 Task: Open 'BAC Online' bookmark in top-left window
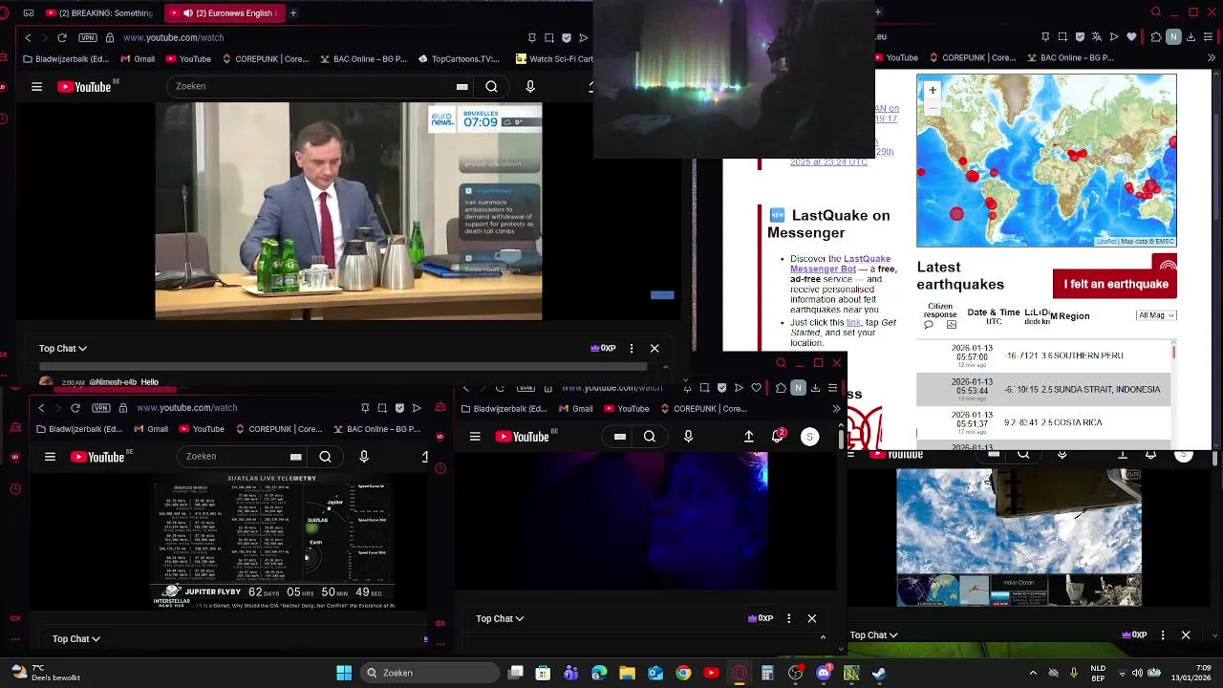pos(362,59)
